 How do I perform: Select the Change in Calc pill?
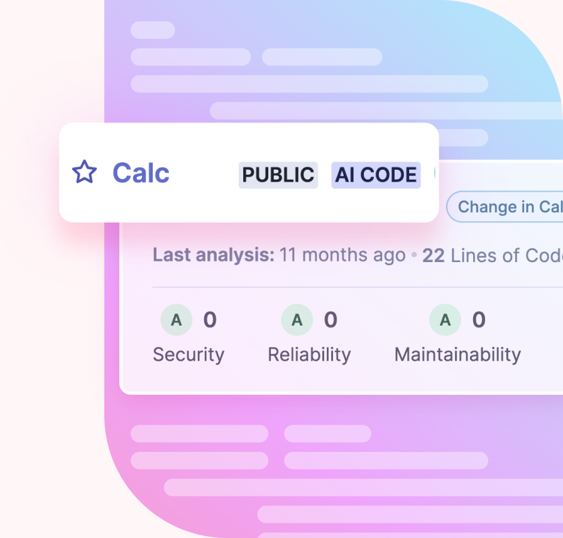(505, 207)
